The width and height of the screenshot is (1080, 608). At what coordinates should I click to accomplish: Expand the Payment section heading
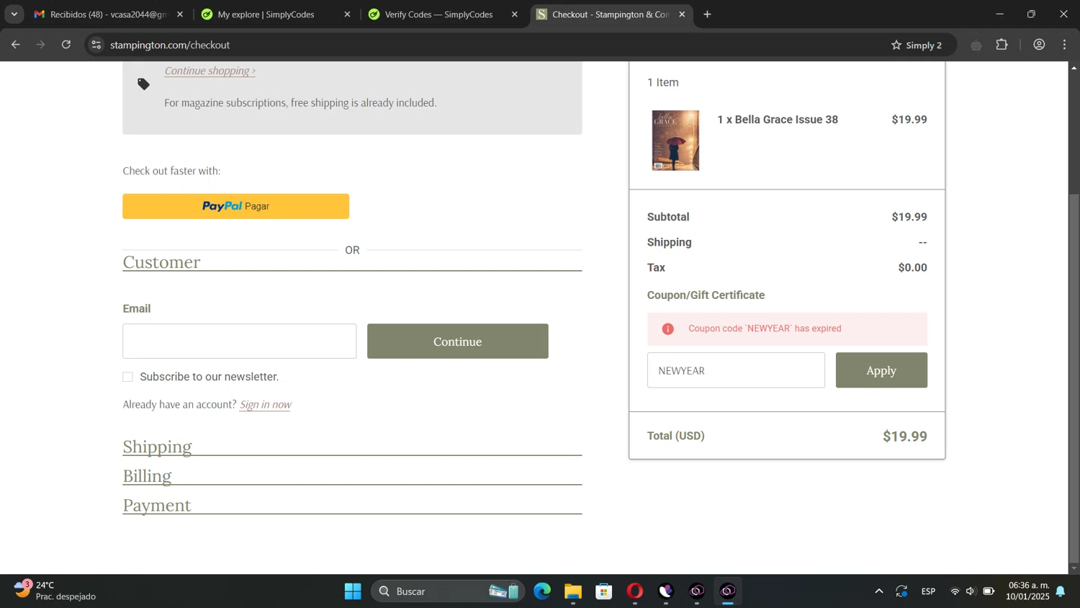point(156,505)
